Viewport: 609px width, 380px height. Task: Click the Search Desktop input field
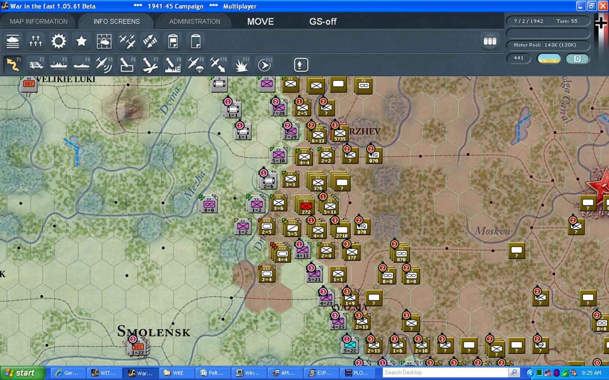(445, 373)
